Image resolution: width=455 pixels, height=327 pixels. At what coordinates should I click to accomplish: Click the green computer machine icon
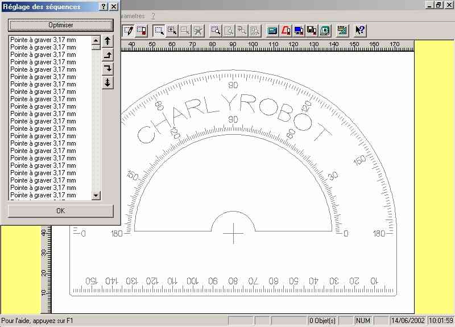point(325,31)
